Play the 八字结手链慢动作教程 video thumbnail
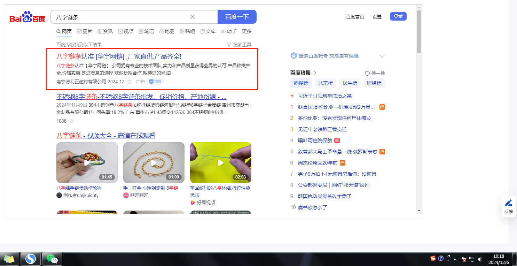This screenshot has height=266, width=517. click(87, 162)
